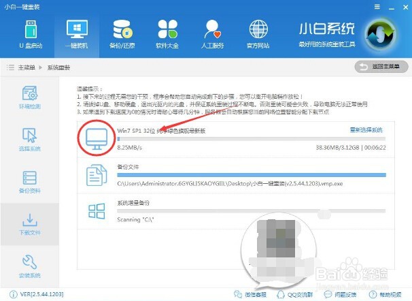
Task: Open the 官方网站 globe icon
Action: 258,29
